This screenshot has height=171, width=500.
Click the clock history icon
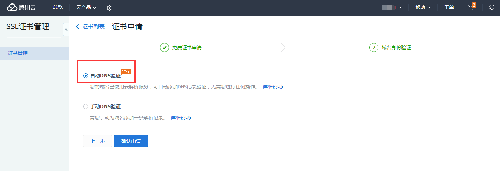point(492,7)
